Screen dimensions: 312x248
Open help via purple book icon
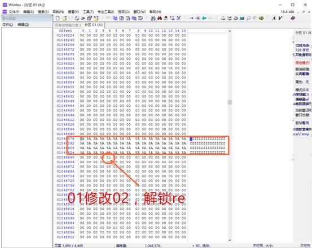click(293, 18)
